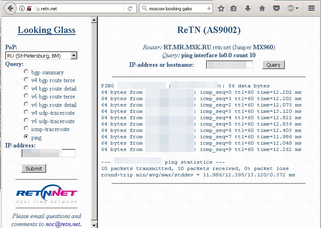This screenshot has height=228, width=321.
Task: Select the bgp summary query option
Action: point(26,71)
